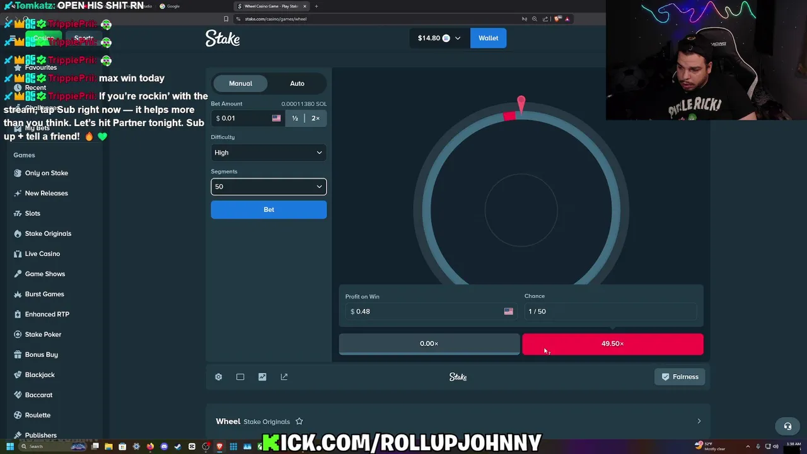Open Publishers in sidebar menu
Image resolution: width=807 pixels, height=454 pixels.
[41, 435]
